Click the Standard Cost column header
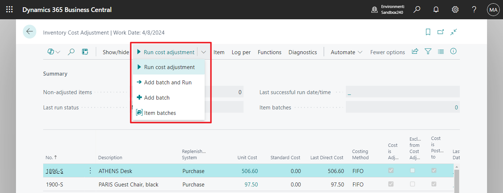Image resolution: width=503 pixels, height=193 pixels. [285, 157]
